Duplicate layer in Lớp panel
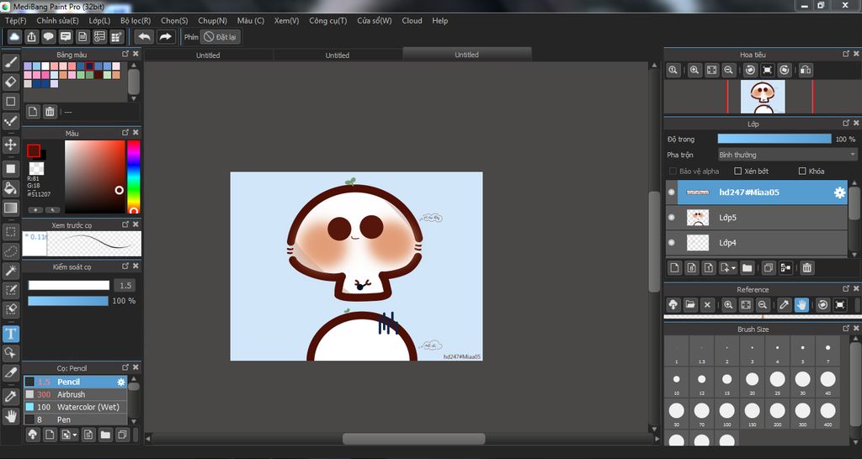 tap(769, 268)
